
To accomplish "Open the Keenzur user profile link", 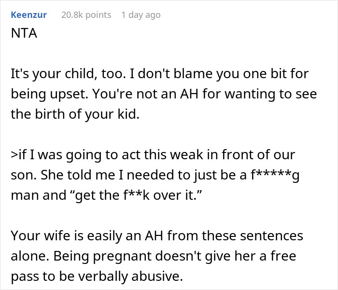I will (28, 15).
